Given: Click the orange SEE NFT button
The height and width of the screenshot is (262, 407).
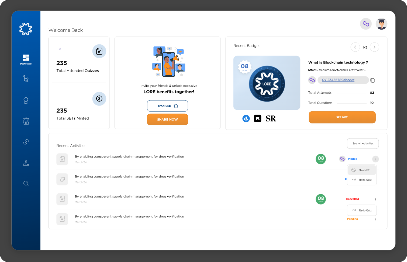Looking at the screenshot, I should pyautogui.click(x=342, y=117).
